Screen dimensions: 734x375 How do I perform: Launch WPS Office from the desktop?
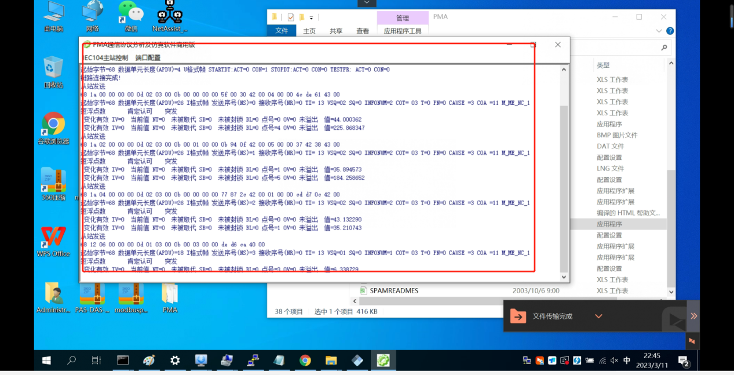click(x=53, y=241)
